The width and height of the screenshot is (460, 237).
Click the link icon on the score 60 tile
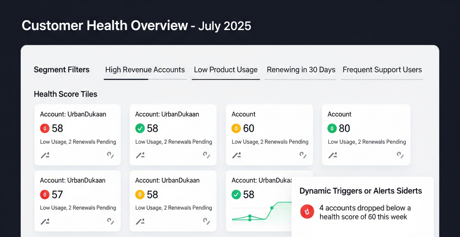[x=303, y=155]
